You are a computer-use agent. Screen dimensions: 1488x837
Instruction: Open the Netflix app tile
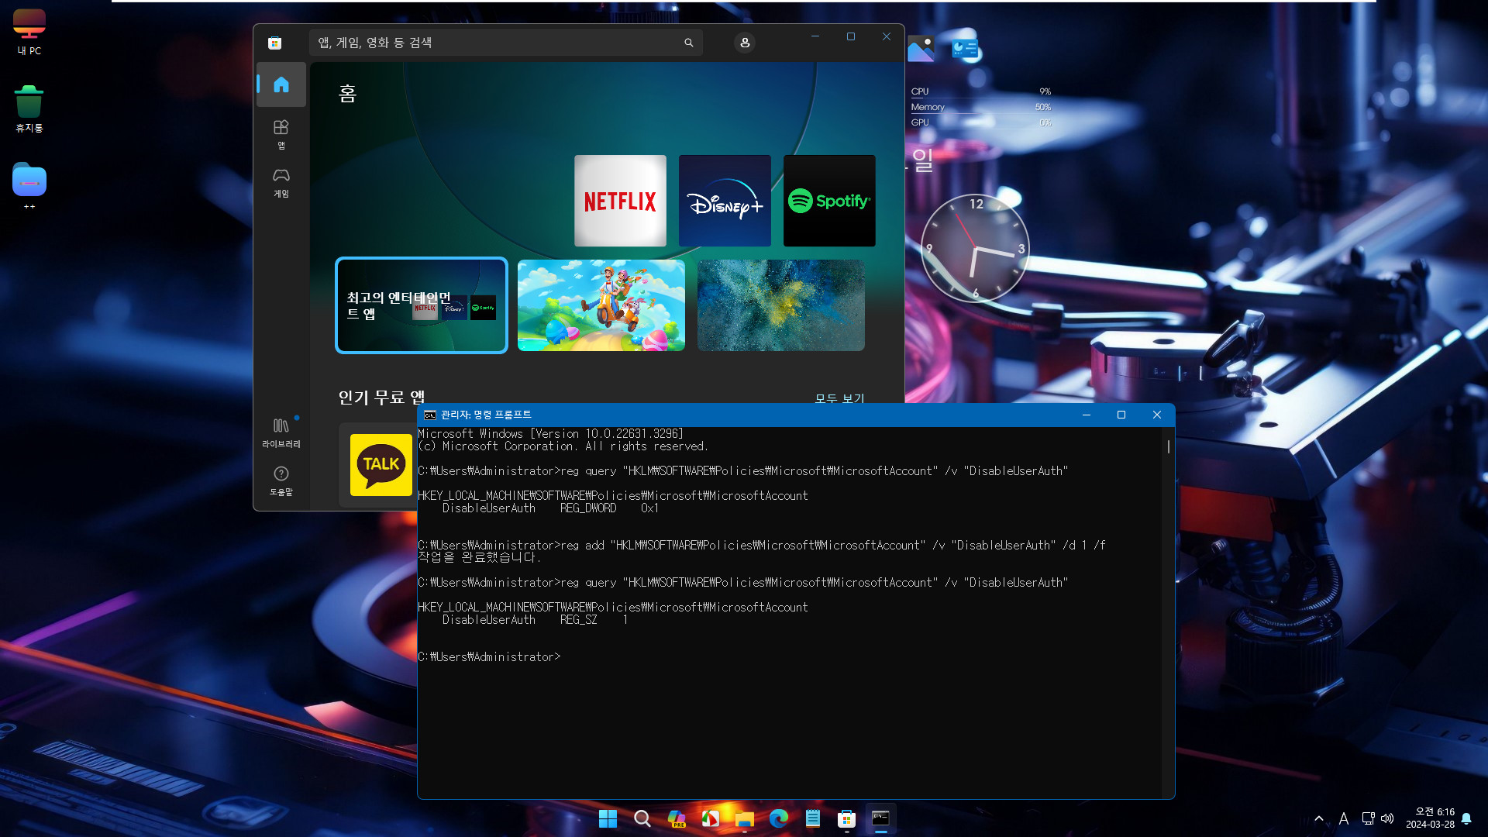[x=620, y=201]
